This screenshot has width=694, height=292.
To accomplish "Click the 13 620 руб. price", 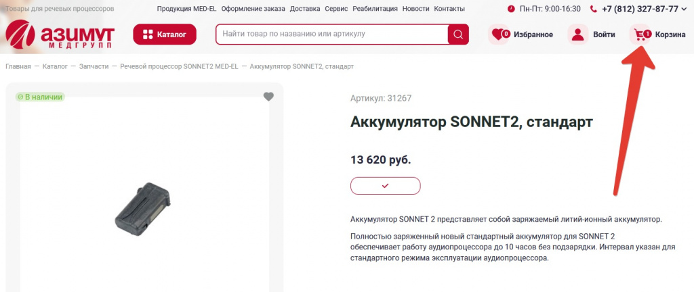I will pyautogui.click(x=381, y=160).
